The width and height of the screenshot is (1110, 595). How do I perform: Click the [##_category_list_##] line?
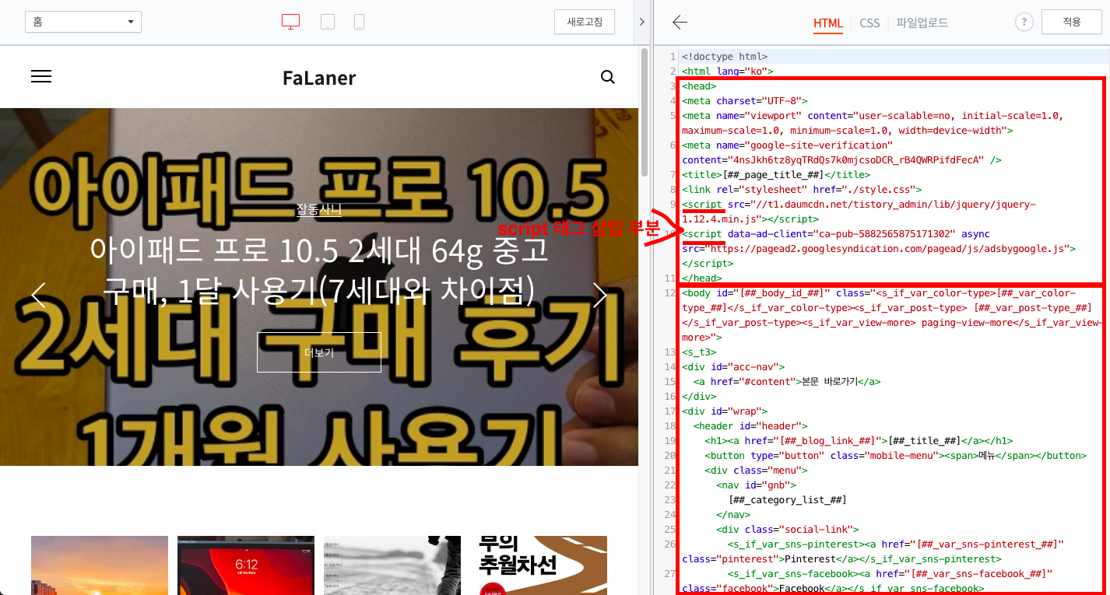tap(787, 500)
